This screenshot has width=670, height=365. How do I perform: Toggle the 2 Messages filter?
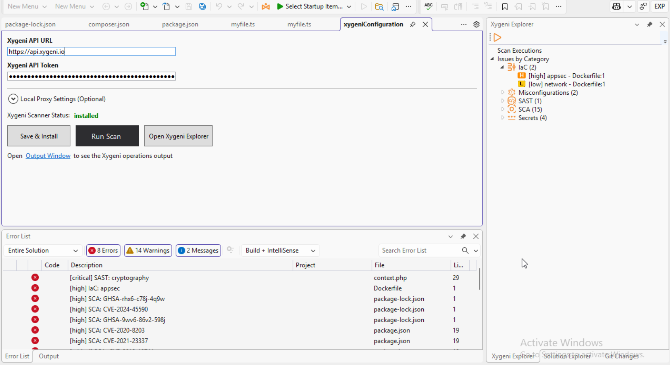click(x=198, y=250)
